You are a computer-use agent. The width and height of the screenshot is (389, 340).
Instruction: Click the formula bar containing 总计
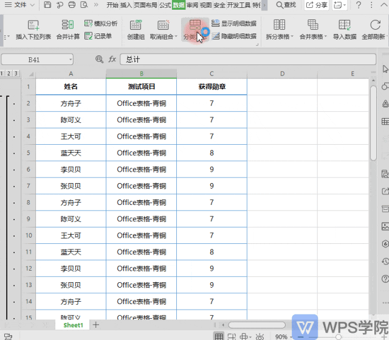coord(248,60)
